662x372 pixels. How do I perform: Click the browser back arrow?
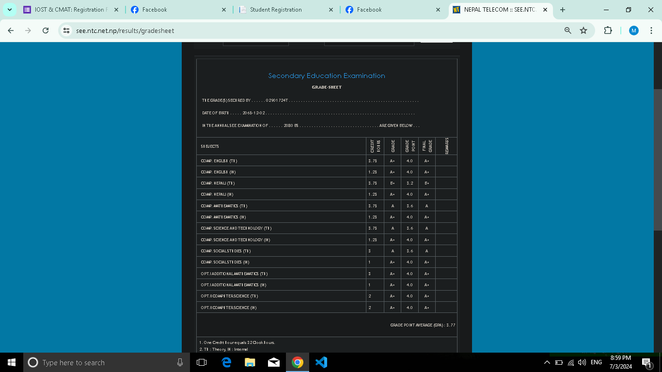(x=11, y=31)
